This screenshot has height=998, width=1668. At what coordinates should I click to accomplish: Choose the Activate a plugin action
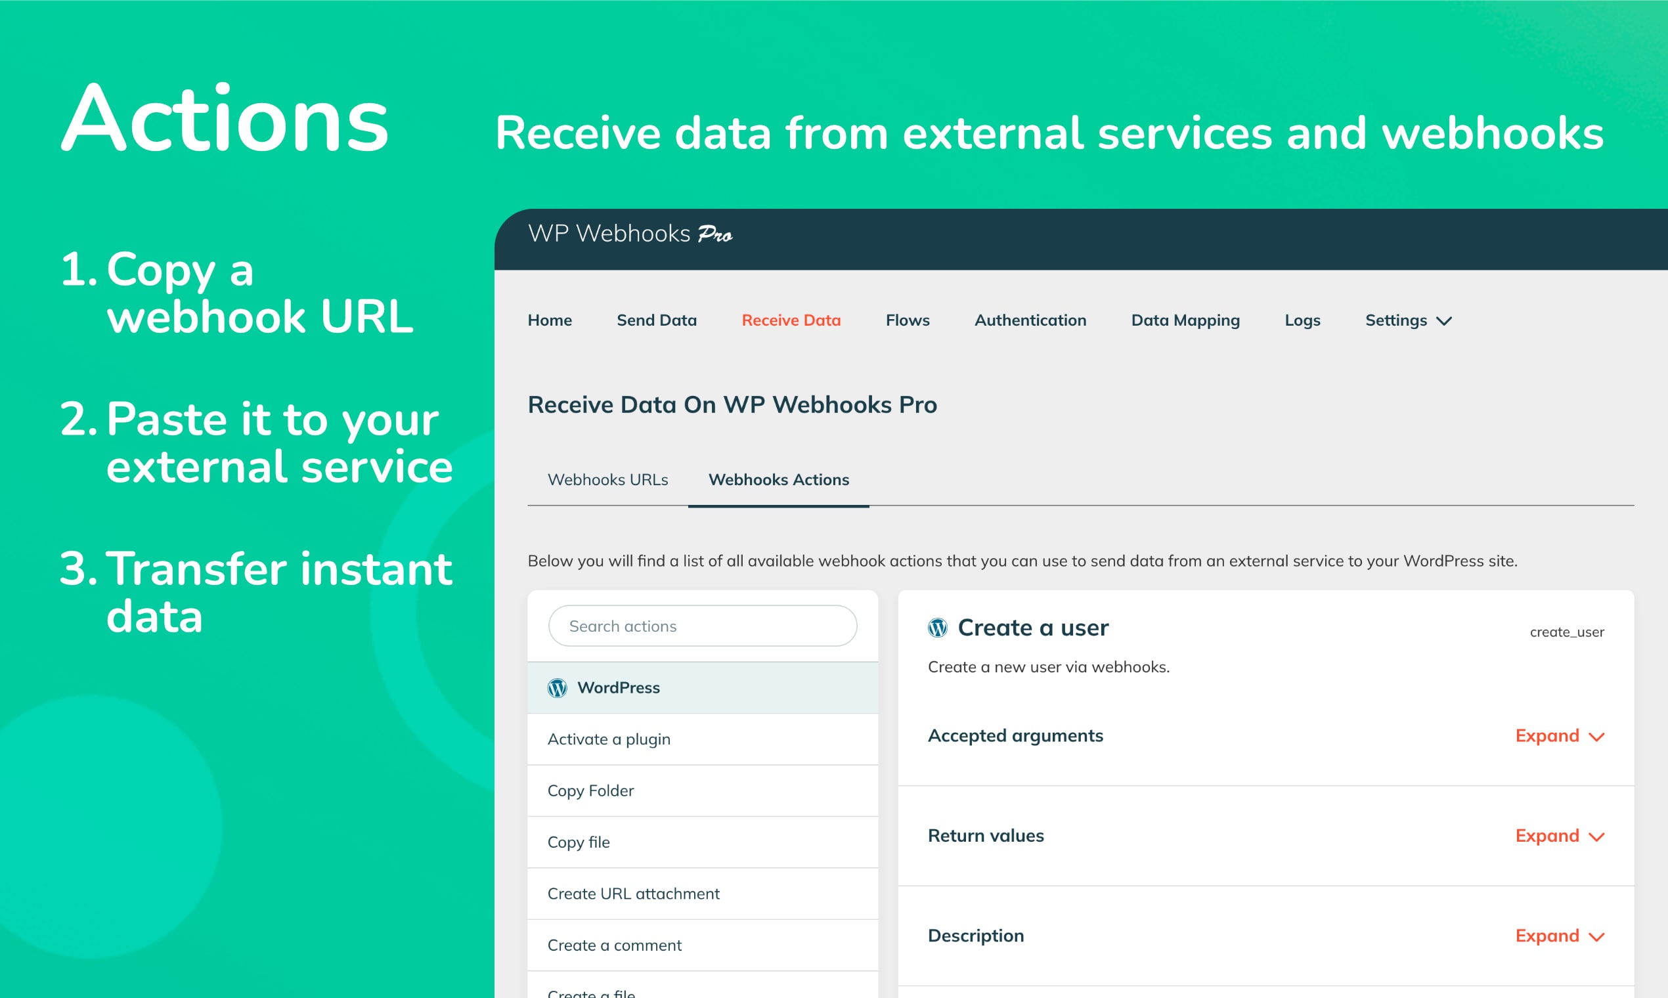click(703, 739)
